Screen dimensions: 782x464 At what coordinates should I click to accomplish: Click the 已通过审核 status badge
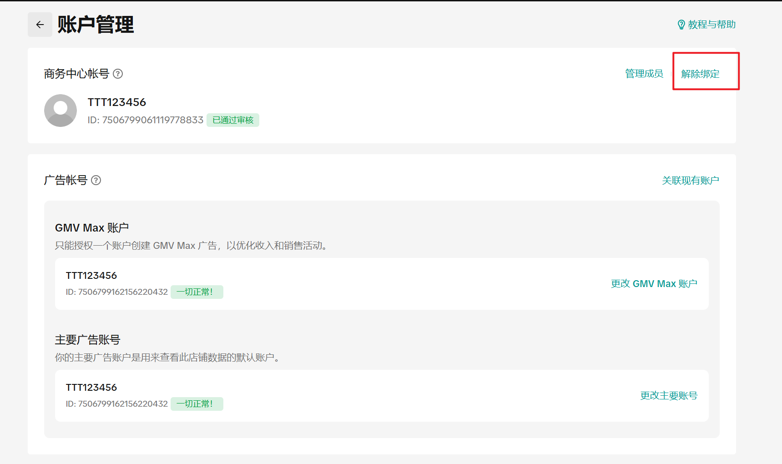(233, 120)
